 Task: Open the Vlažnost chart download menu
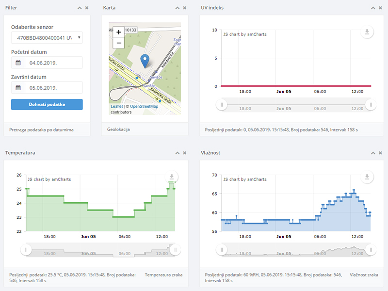click(x=367, y=178)
